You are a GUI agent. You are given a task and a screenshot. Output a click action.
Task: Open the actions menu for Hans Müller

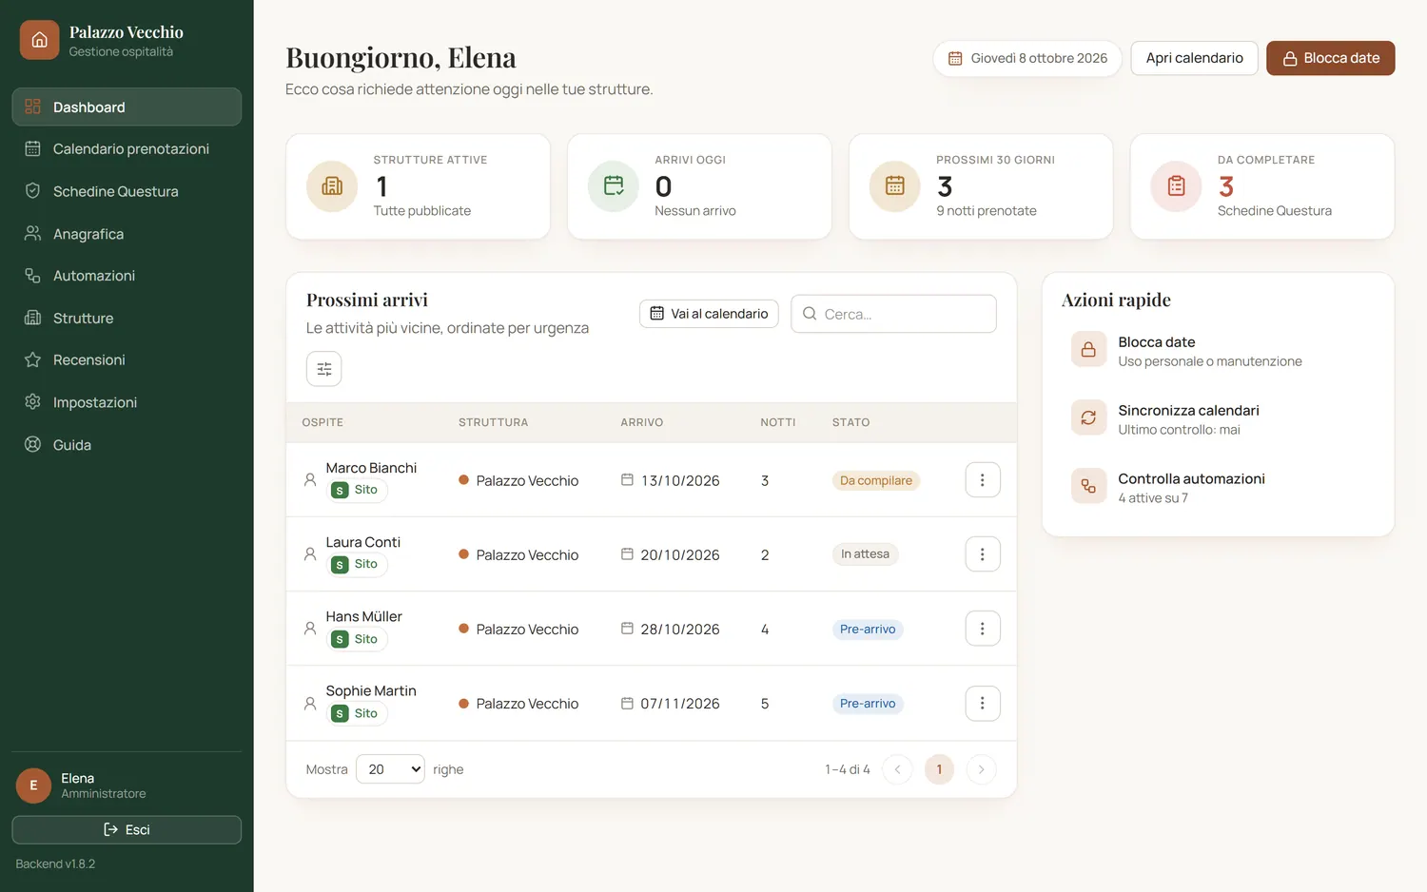click(x=982, y=629)
